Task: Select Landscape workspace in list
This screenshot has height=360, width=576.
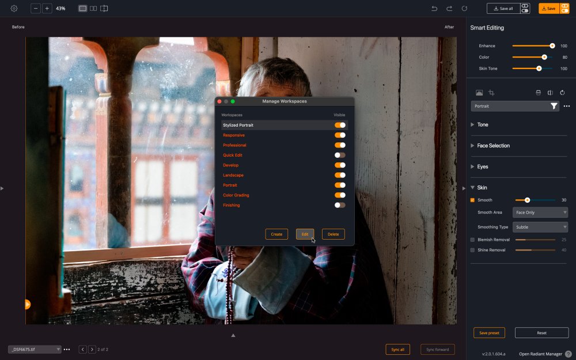Action: (x=233, y=175)
